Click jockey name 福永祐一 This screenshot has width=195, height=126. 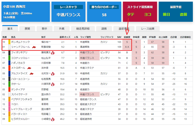46,42
